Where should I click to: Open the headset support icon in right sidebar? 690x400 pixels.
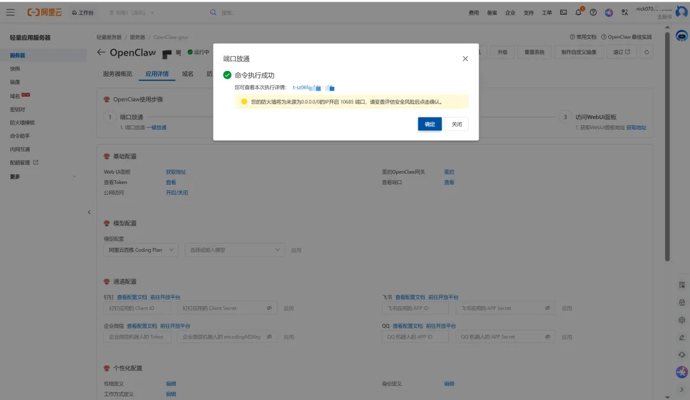click(x=682, y=355)
